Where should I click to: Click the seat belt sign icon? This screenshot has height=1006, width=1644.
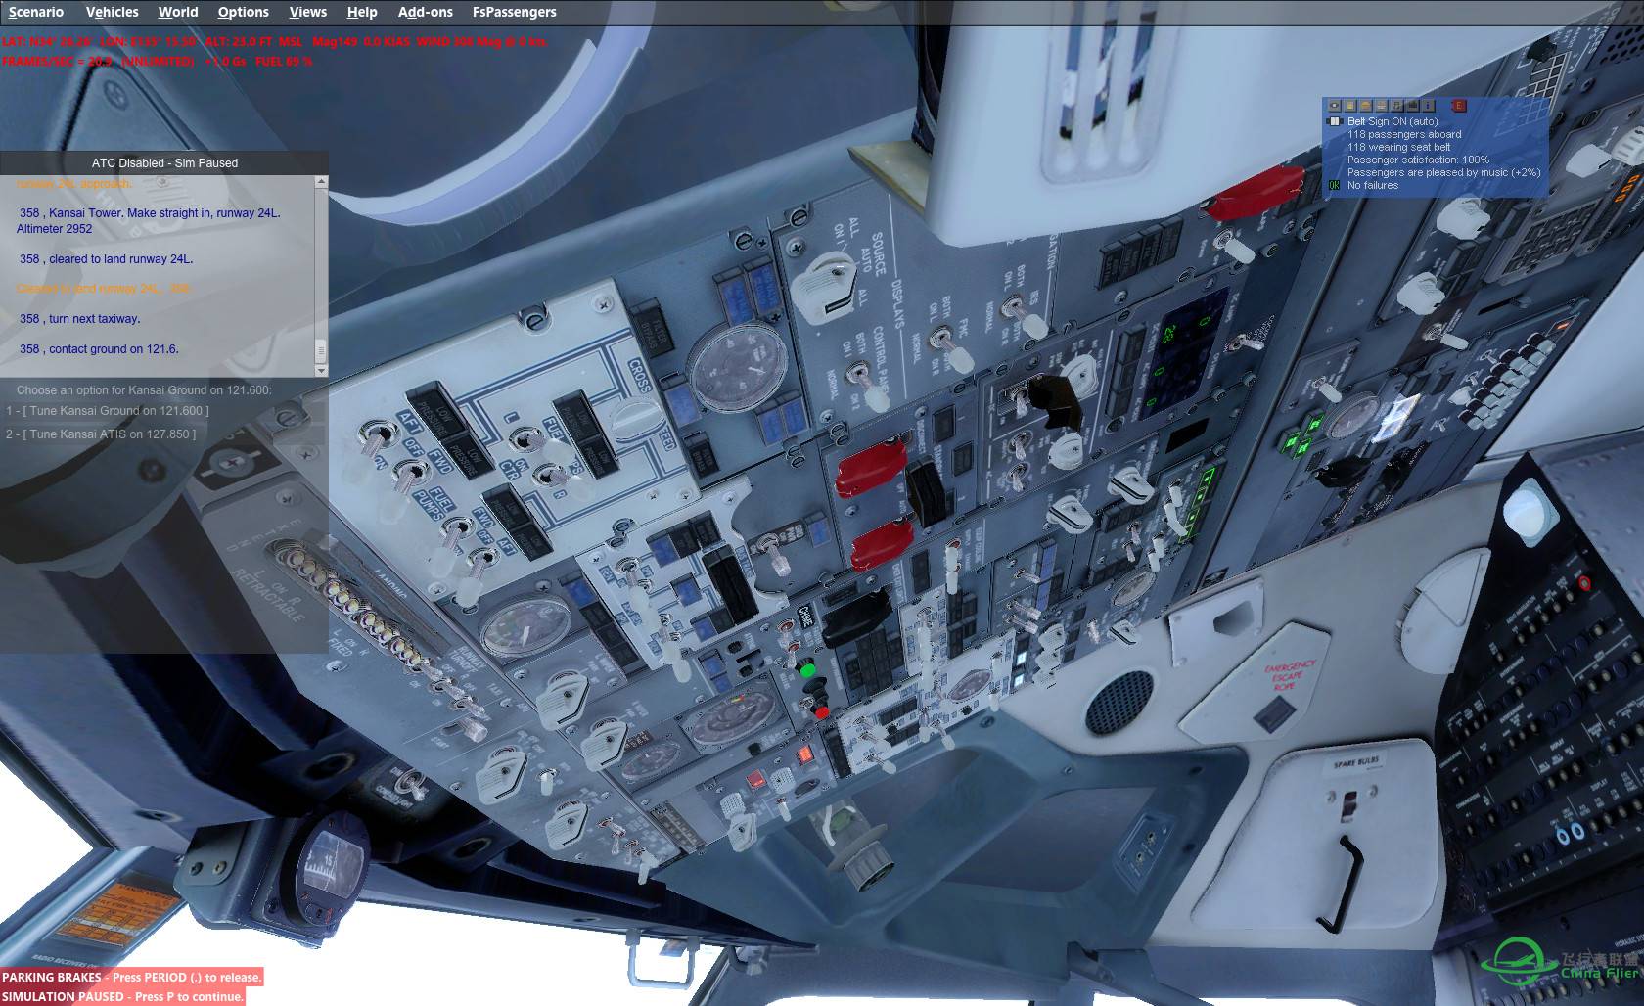click(1334, 121)
